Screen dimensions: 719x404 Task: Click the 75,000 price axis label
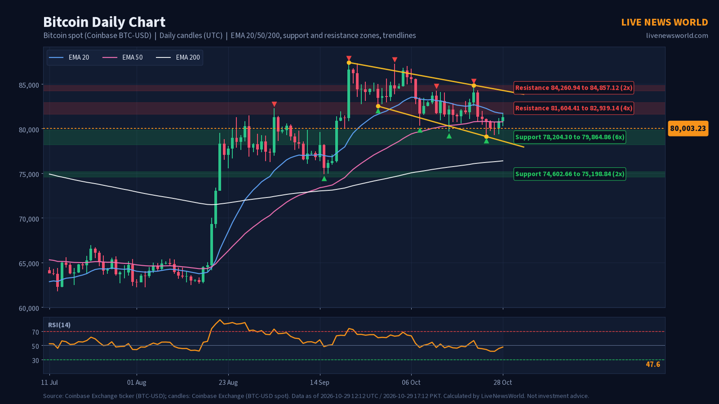29,174
